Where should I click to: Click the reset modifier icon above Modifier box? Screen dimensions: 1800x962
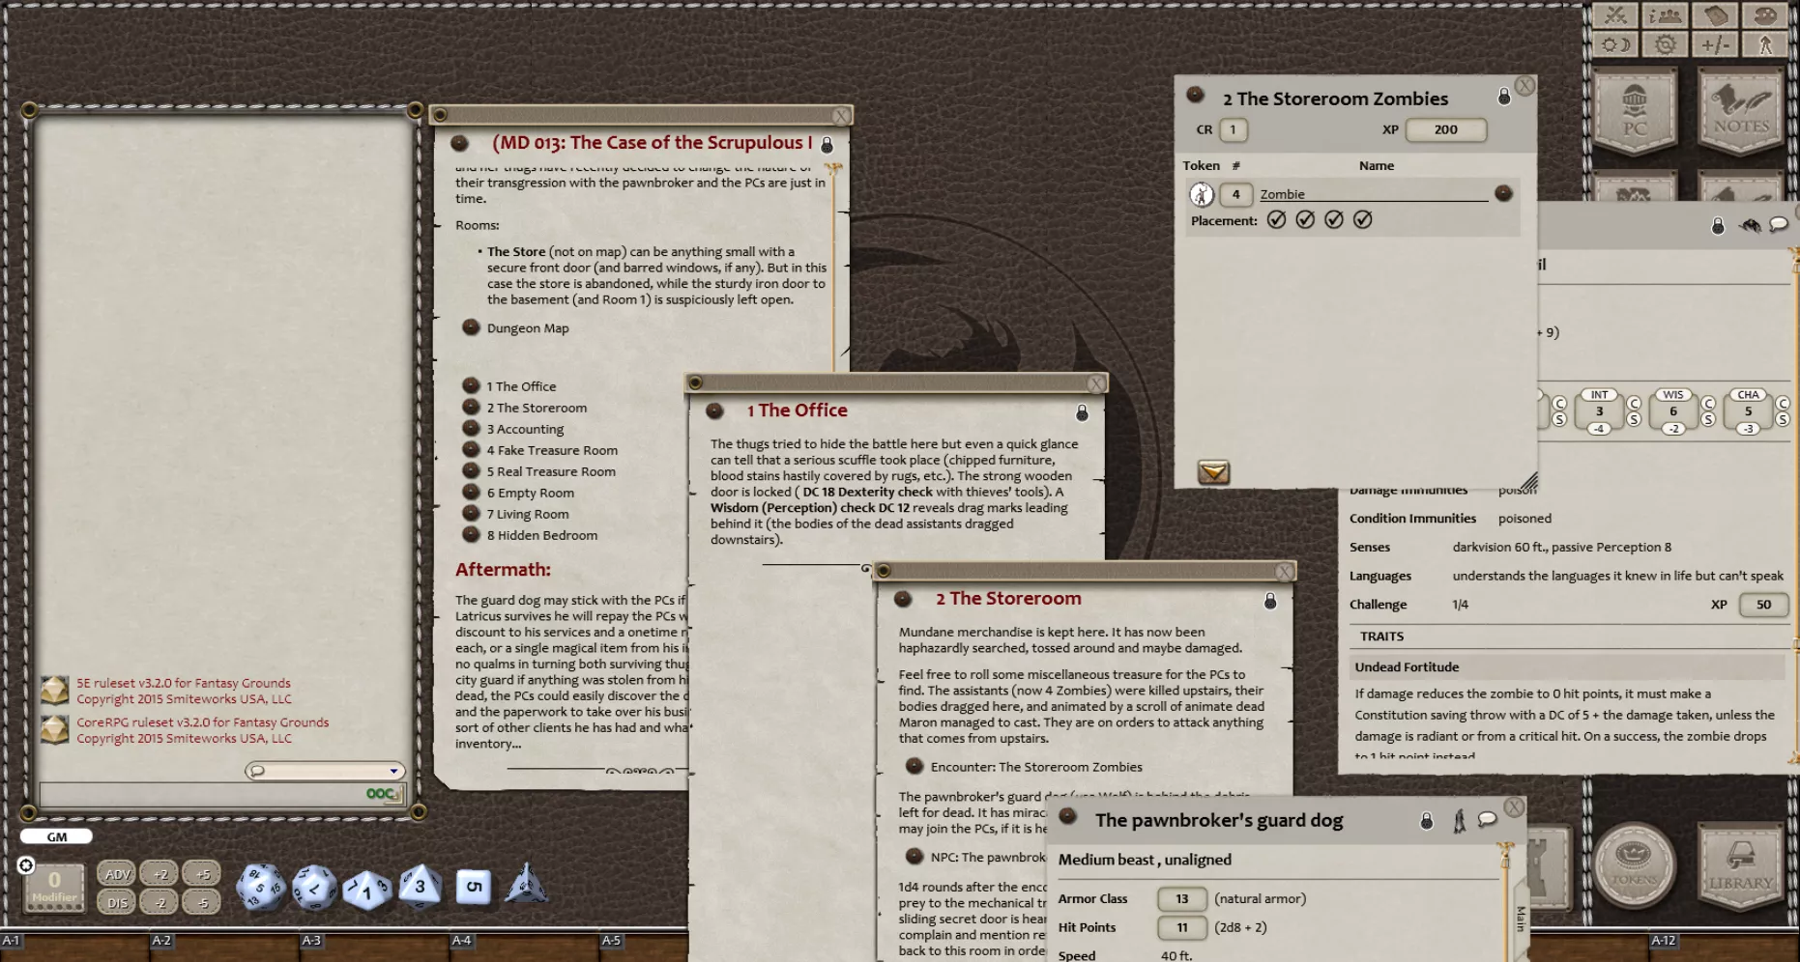click(26, 864)
